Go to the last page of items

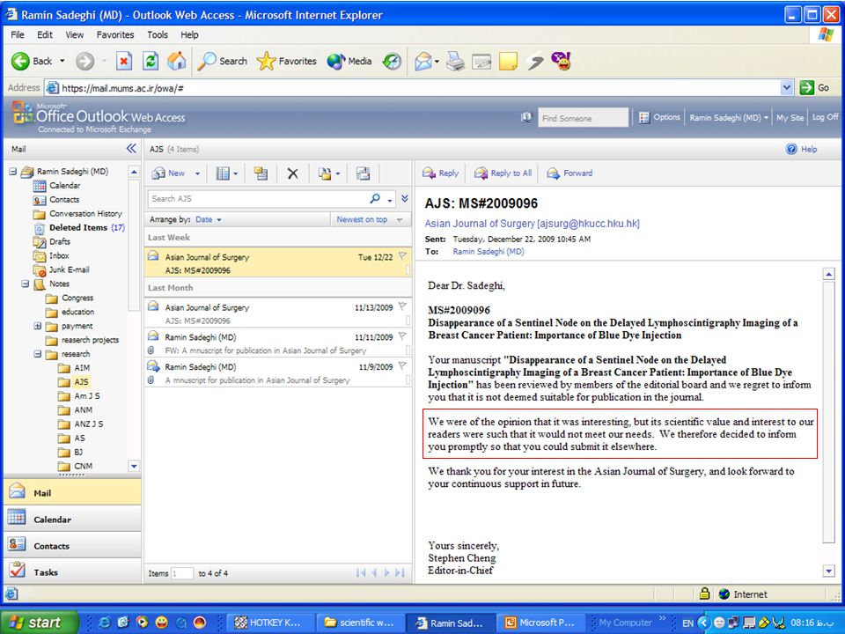click(400, 572)
